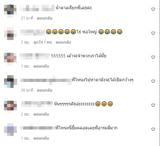Image resolution: width=160 pixels, height=146 pixels.
Task: Like the '555555 เค้าจะจำพวกเราได้มั้ย' comment
Action: click(153, 57)
